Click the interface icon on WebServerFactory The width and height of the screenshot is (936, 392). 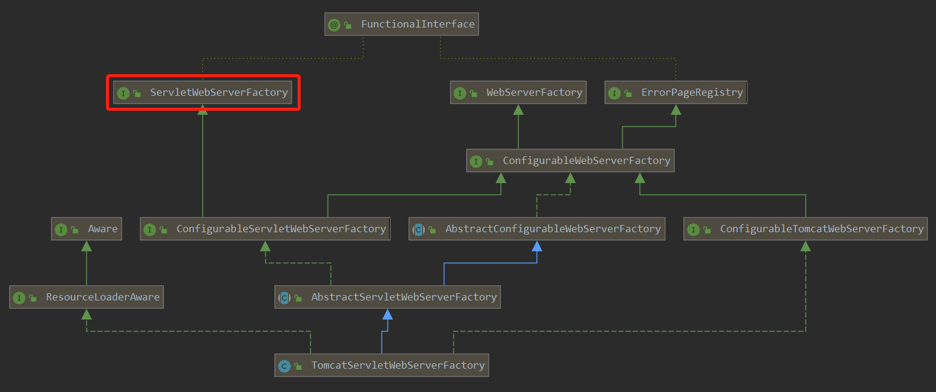coord(460,92)
